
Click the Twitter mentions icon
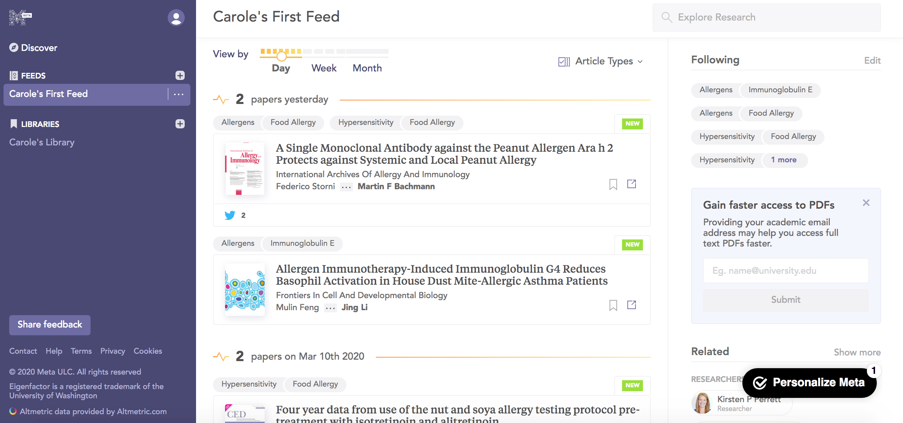tap(230, 215)
